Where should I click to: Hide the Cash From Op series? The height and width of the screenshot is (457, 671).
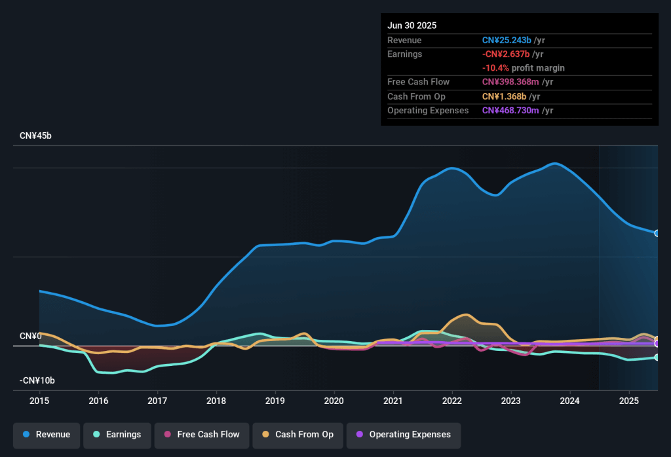pyautogui.click(x=297, y=435)
